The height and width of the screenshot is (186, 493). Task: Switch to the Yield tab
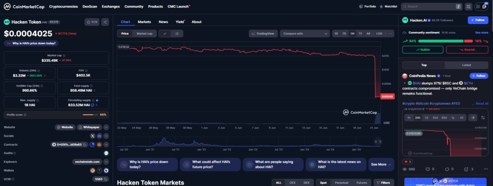(180, 22)
